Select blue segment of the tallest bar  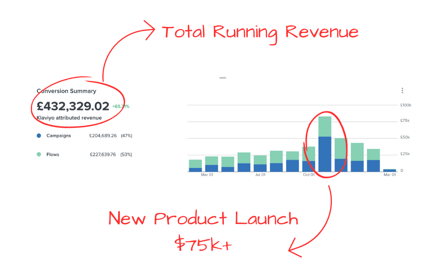pyautogui.click(x=325, y=154)
